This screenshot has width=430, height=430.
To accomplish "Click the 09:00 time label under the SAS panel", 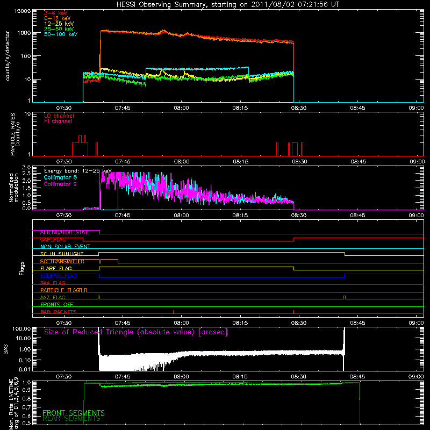I will pyautogui.click(x=415, y=377).
